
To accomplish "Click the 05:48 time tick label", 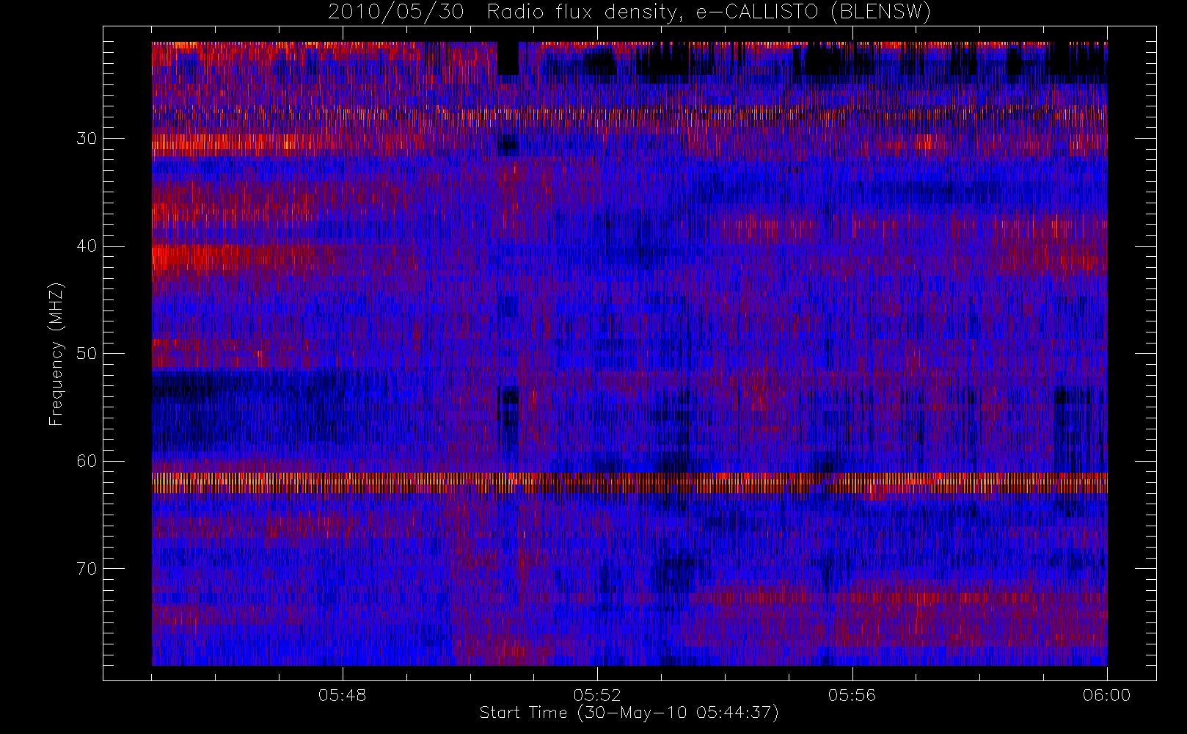I will (x=343, y=695).
